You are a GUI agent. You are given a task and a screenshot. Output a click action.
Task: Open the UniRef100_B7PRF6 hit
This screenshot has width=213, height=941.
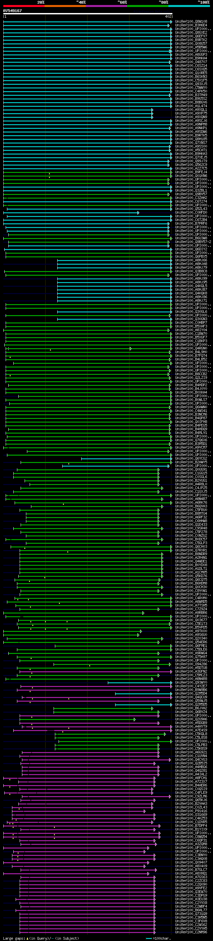pyautogui.click(x=191, y=223)
